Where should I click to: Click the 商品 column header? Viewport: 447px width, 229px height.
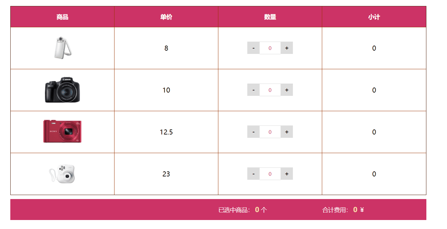[63, 17]
